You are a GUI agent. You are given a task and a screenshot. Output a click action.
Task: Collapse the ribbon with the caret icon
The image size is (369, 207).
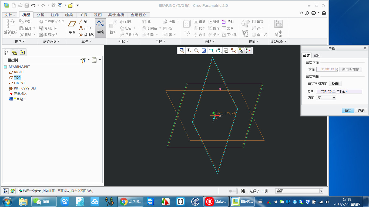(x=301, y=13)
